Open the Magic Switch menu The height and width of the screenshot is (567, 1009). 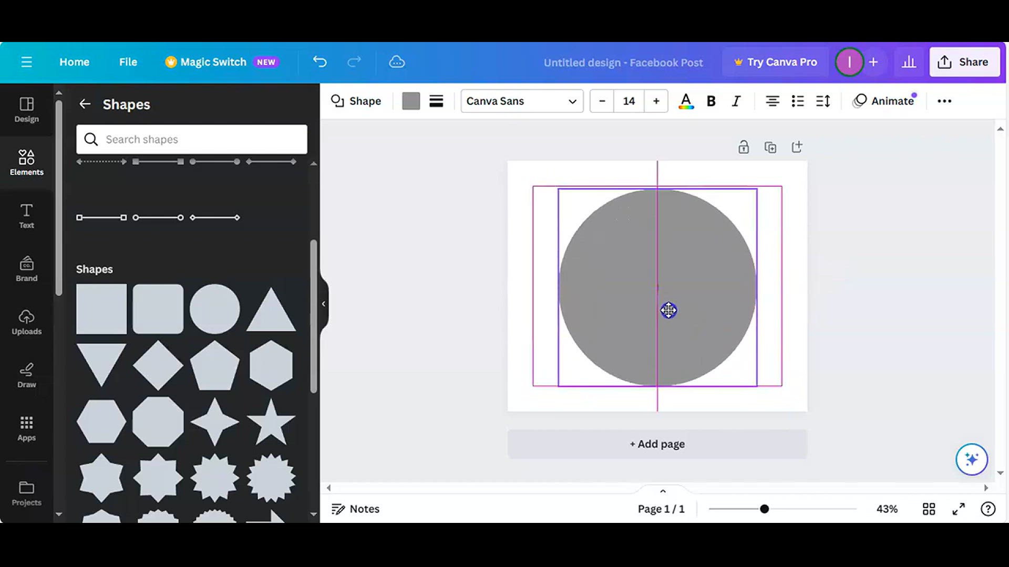click(222, 62)
